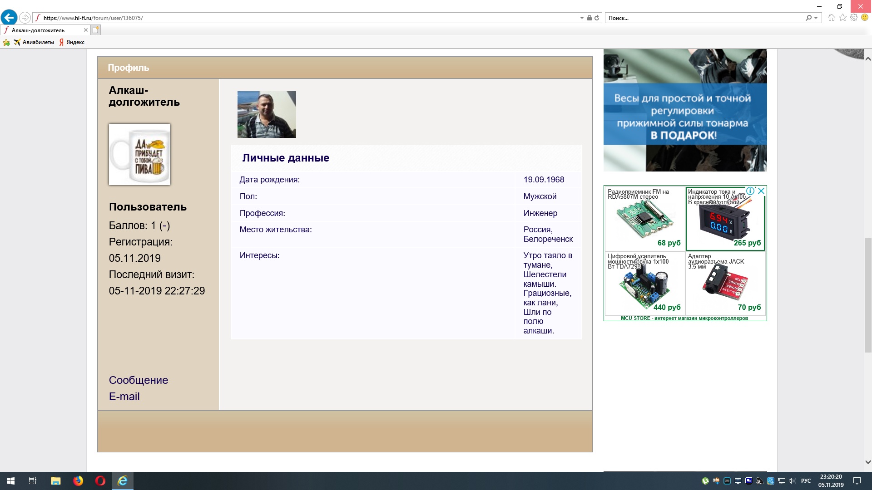Open the Tools gear icon

pos(854,18)
